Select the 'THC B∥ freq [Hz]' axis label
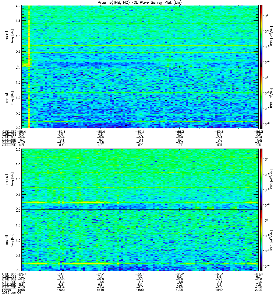Viewport: 276px width, 295px height. (10, 240)
